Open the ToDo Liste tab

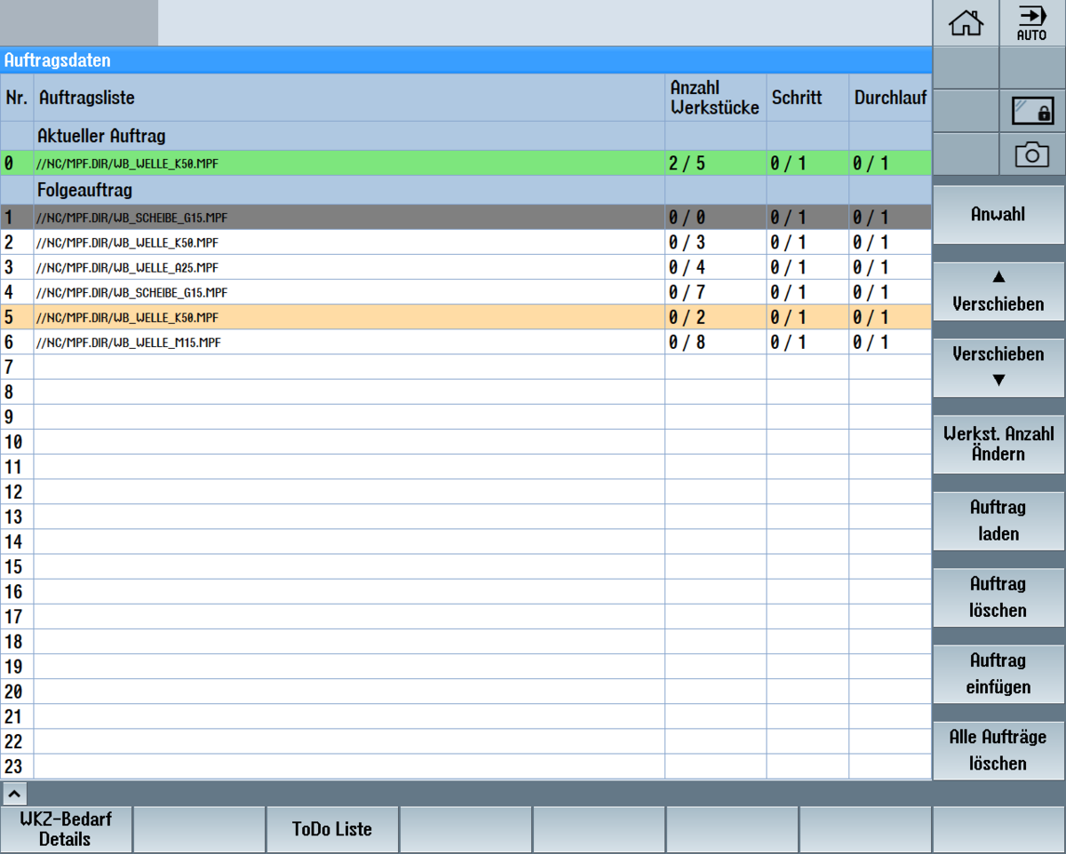332,829
